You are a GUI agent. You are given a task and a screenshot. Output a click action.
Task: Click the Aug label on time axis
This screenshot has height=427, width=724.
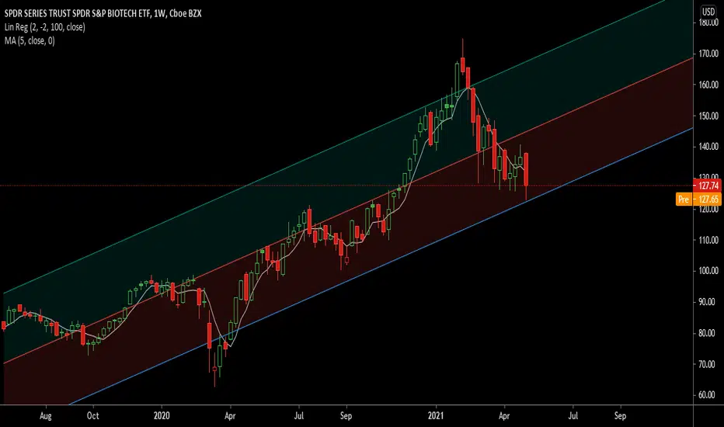(45, 416)
